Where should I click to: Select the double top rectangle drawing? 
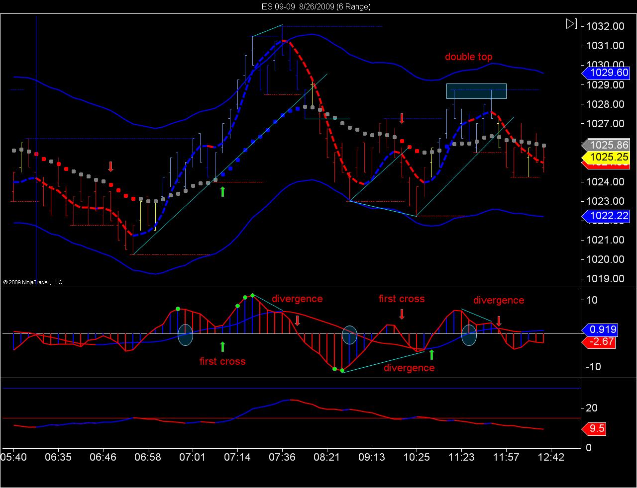pos(476,91)
